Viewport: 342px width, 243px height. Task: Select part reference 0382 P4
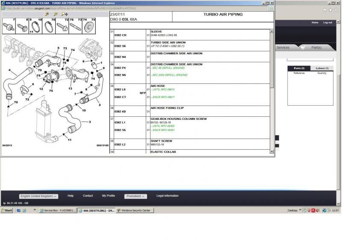(120, 68)
